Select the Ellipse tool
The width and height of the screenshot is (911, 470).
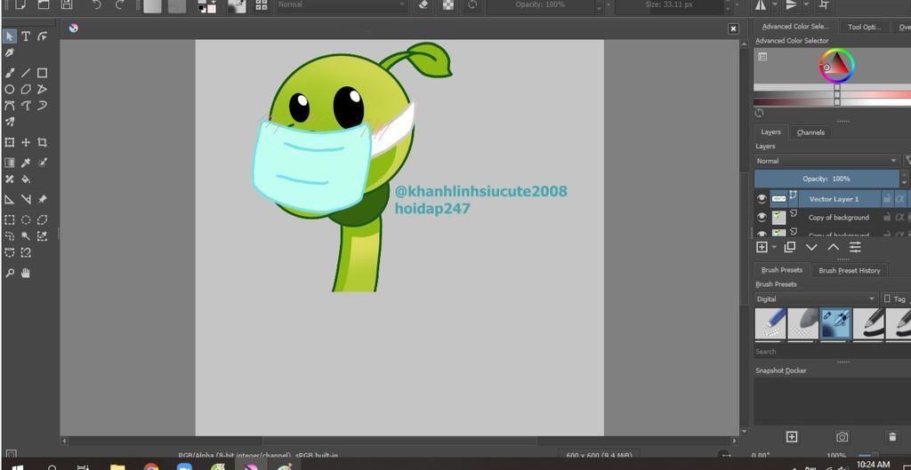tap(9, 90)
